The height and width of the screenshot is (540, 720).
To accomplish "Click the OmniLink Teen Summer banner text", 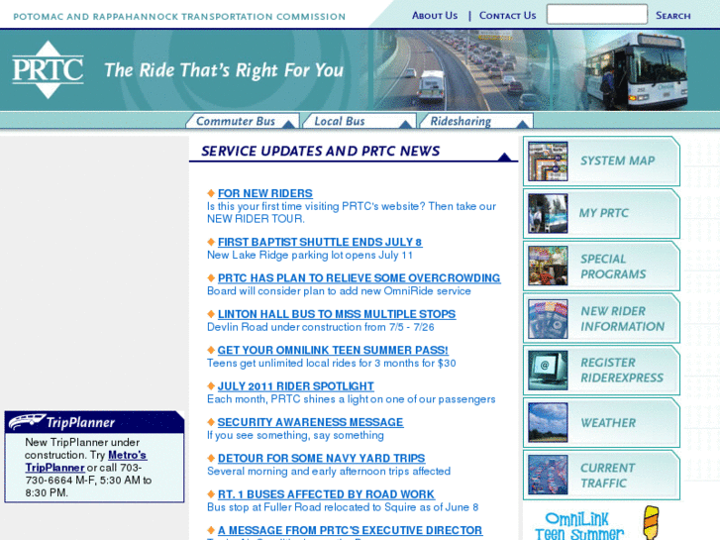I will point(579,526).
